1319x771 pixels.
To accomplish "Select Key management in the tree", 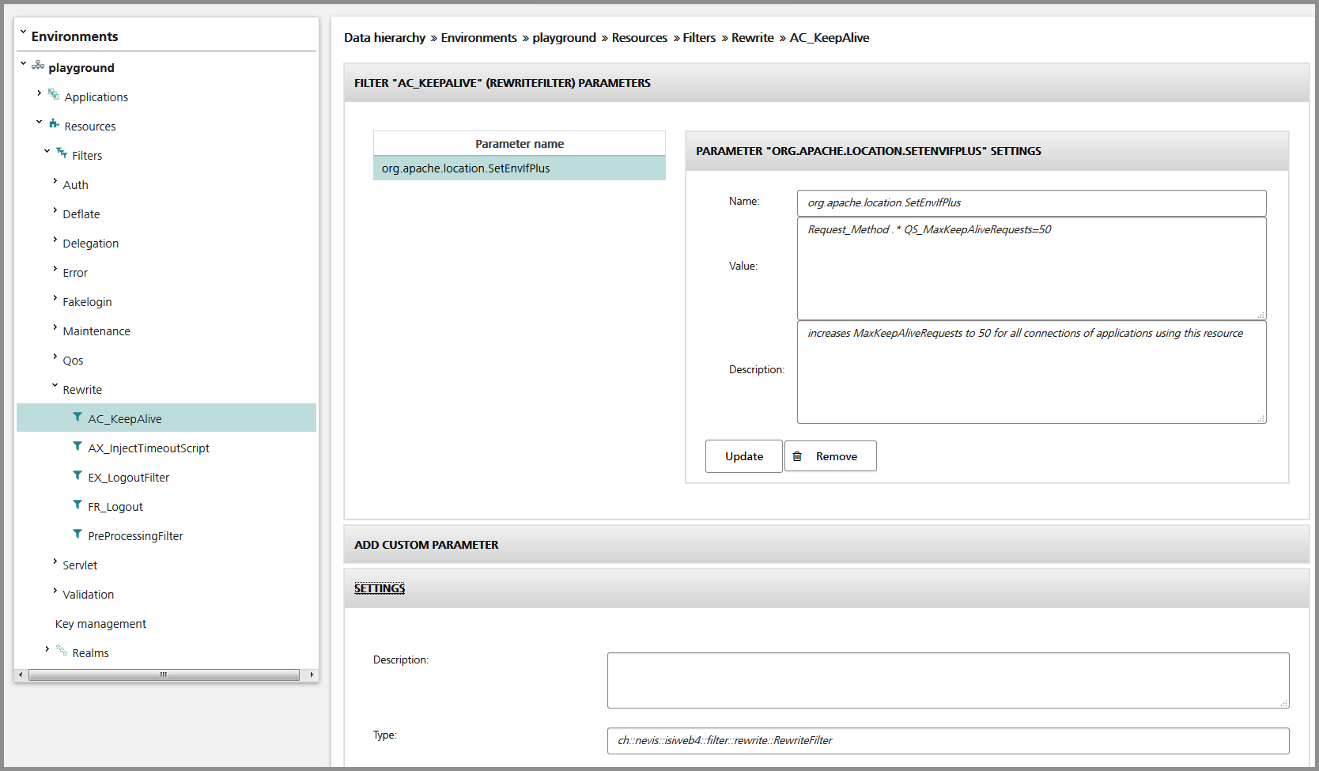I will click(100, 624).
